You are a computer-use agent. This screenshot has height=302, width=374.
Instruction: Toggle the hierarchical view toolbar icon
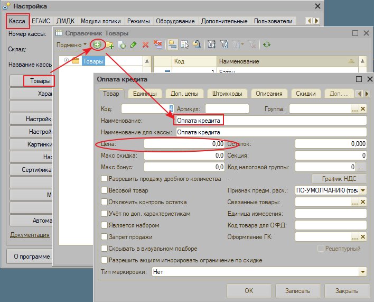tap(172, 44)
